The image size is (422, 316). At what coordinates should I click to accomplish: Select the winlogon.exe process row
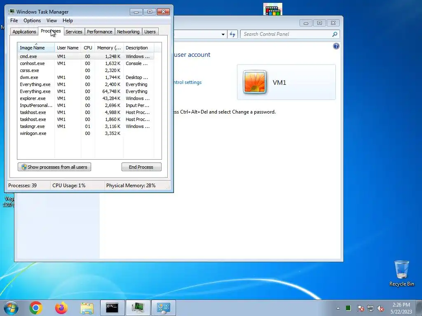pos(86,133)
